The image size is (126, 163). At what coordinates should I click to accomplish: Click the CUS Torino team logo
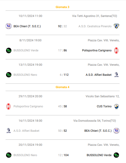[117, 106]
